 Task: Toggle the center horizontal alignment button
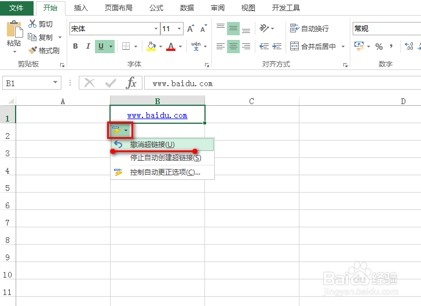click(x=233, y=46)
